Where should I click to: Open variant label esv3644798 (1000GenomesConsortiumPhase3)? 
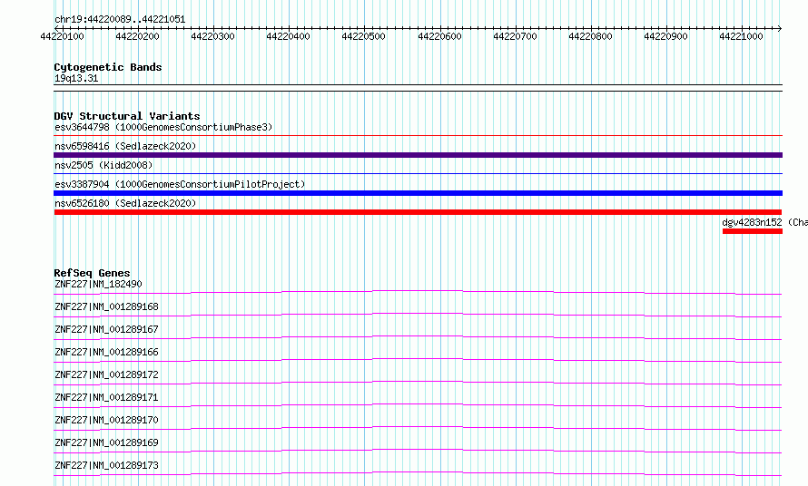(163, 127)
